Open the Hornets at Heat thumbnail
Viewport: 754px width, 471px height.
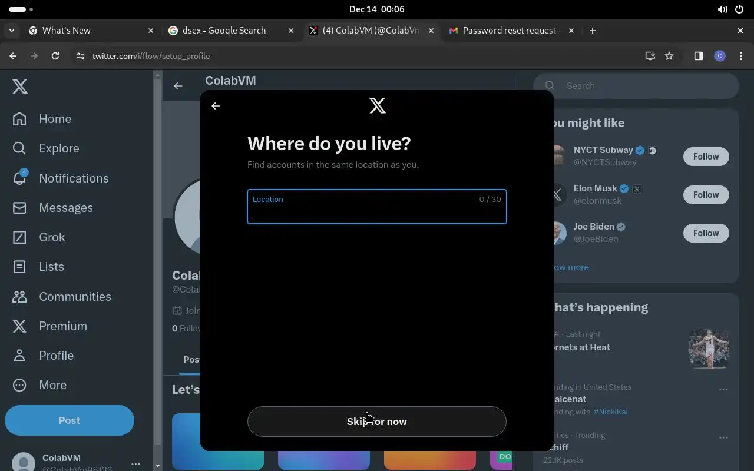coord(709,349)
